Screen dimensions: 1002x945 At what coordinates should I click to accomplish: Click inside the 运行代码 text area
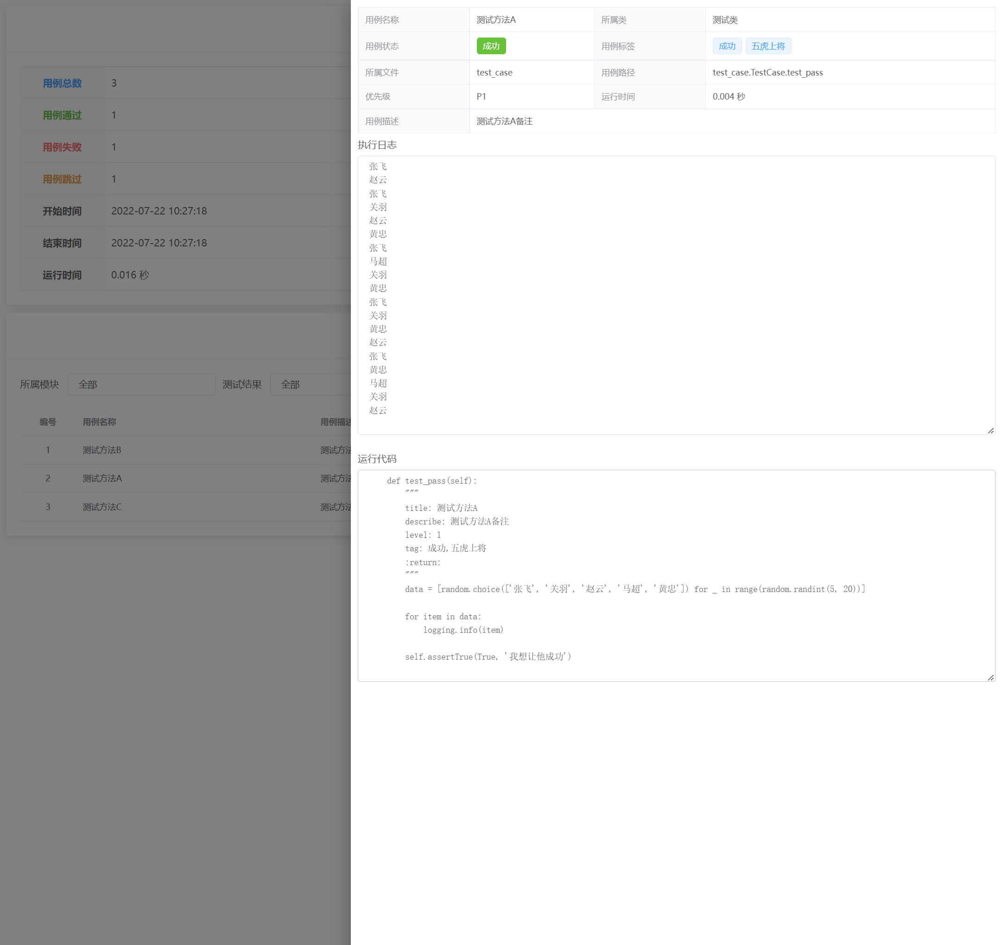pyautogui.click(x=675, y=575)
